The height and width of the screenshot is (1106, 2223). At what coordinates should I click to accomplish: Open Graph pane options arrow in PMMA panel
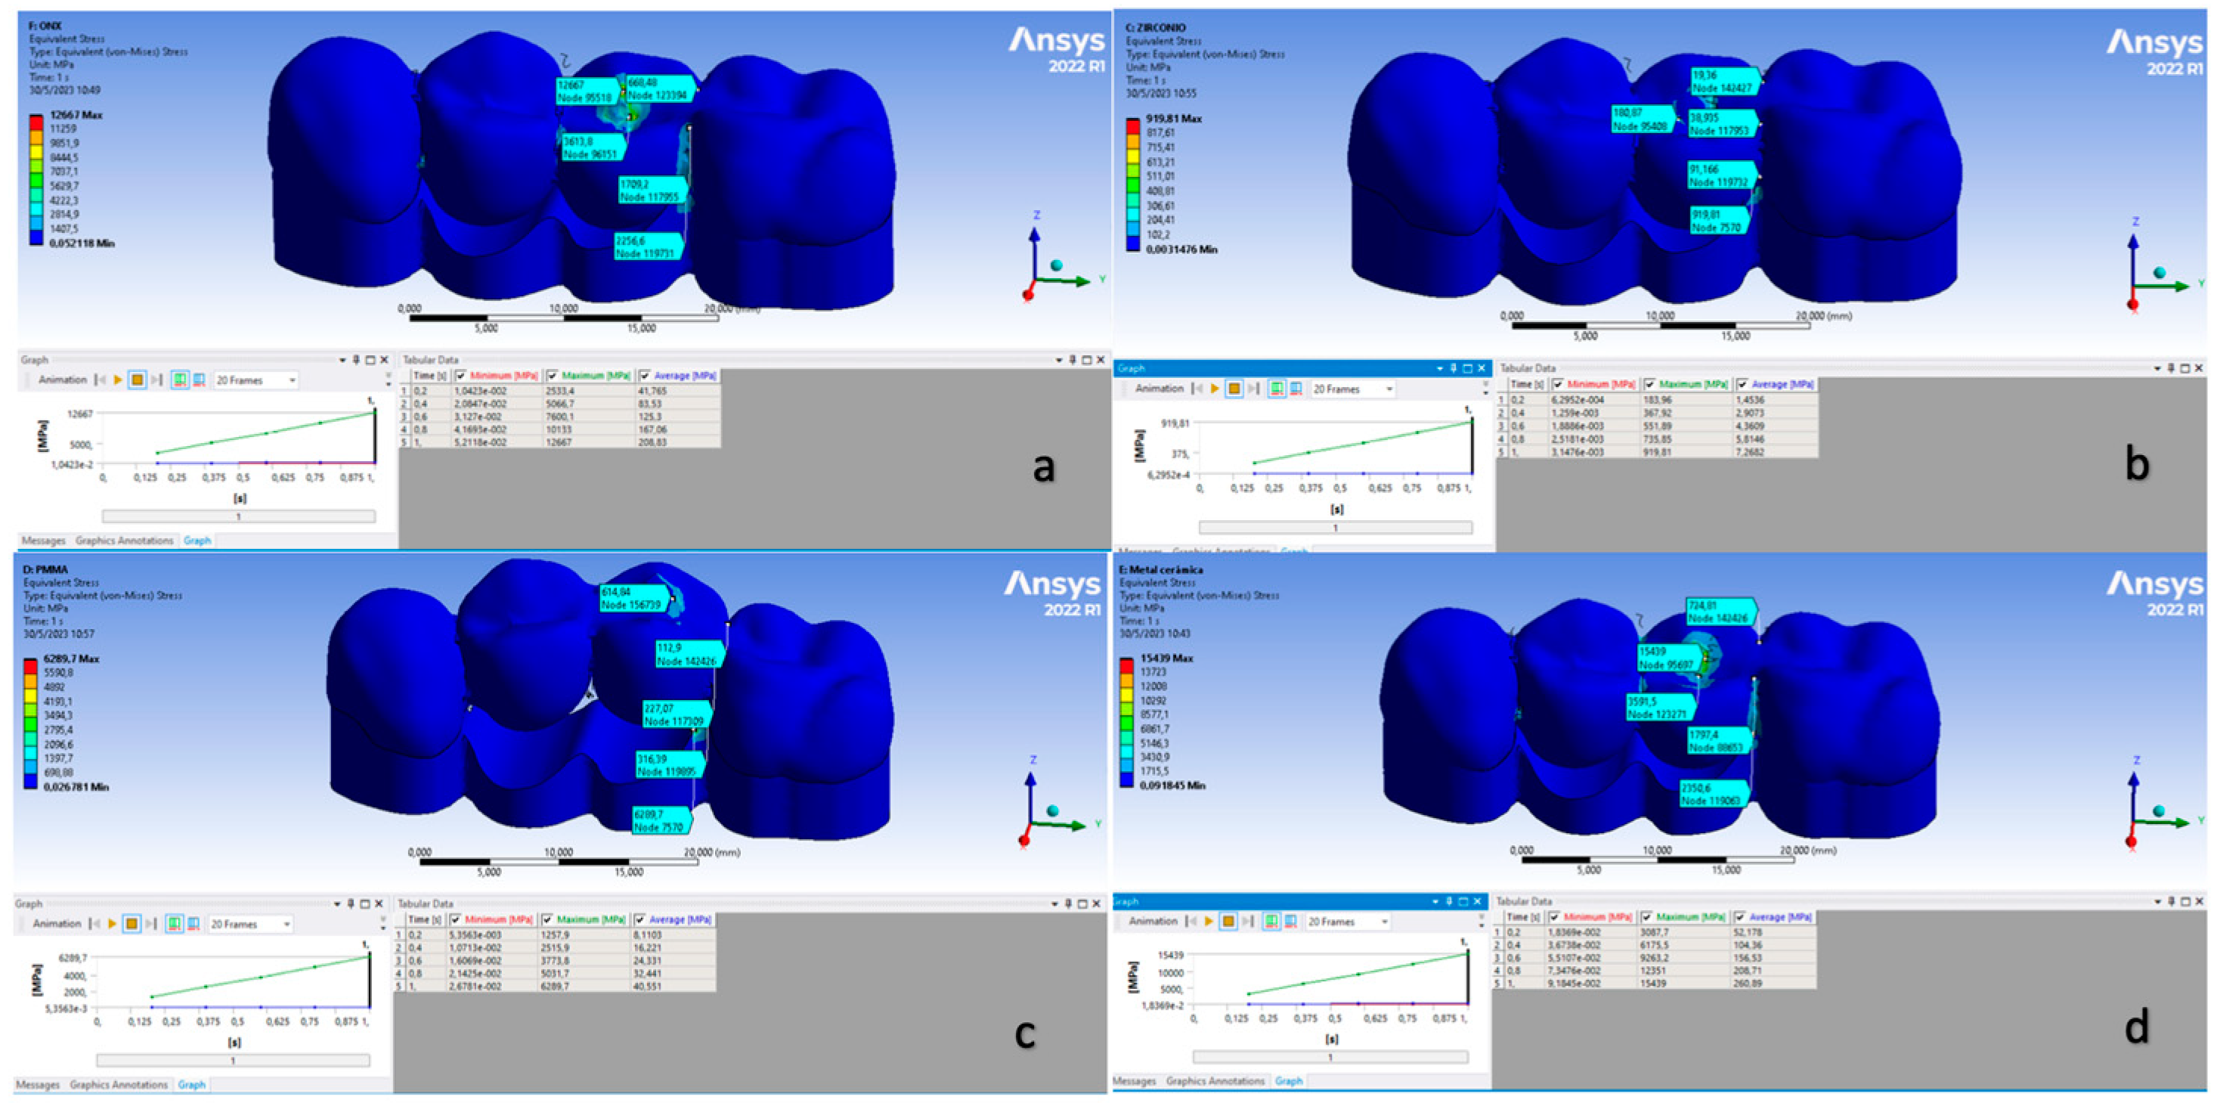(x=336, y=904)
